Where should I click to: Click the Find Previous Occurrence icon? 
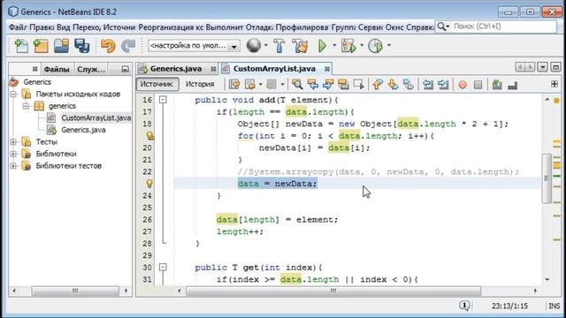pyautogui.click(x=312, y=85)
